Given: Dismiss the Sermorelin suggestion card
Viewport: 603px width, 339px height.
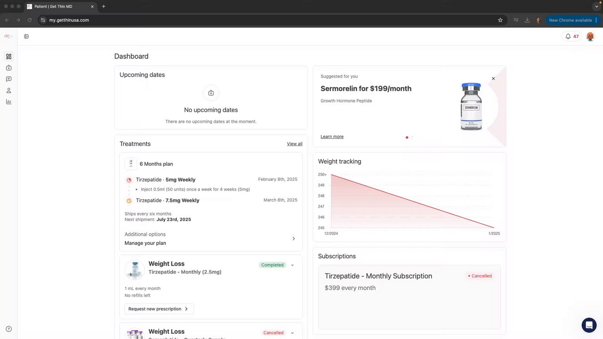Looking at the screenshot, I should [493, 79].
